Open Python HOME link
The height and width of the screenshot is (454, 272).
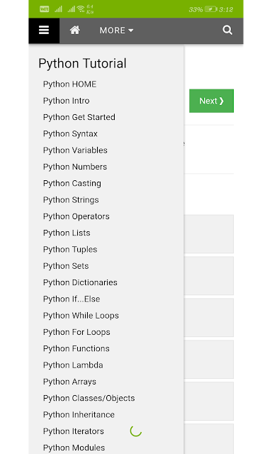[69, 84]
